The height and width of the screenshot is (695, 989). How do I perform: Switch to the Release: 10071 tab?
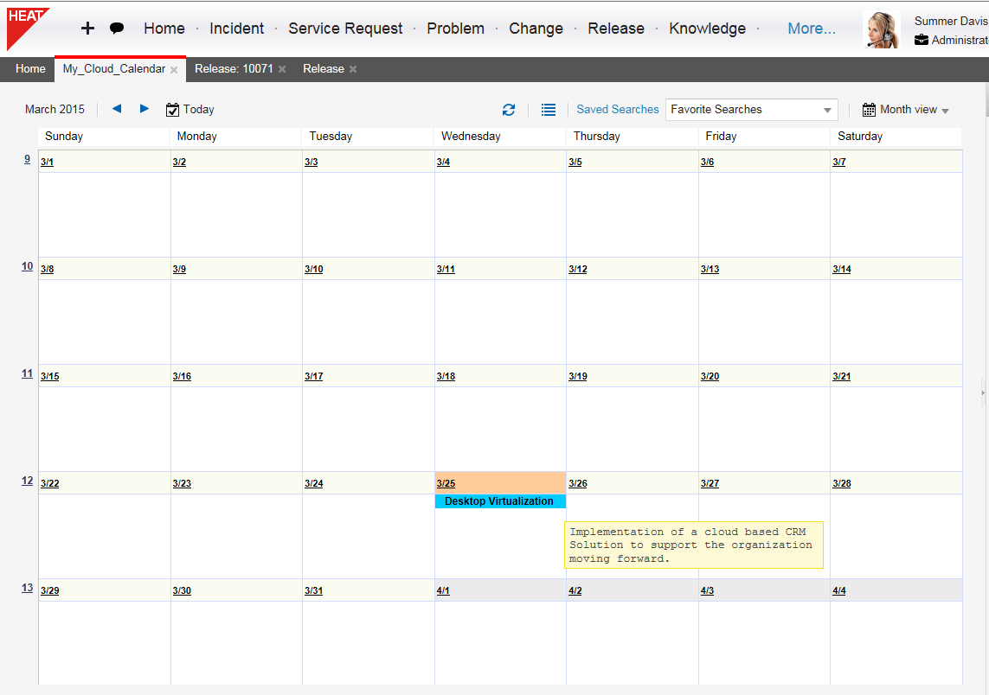pyautogui.click(x=234, y=69)
